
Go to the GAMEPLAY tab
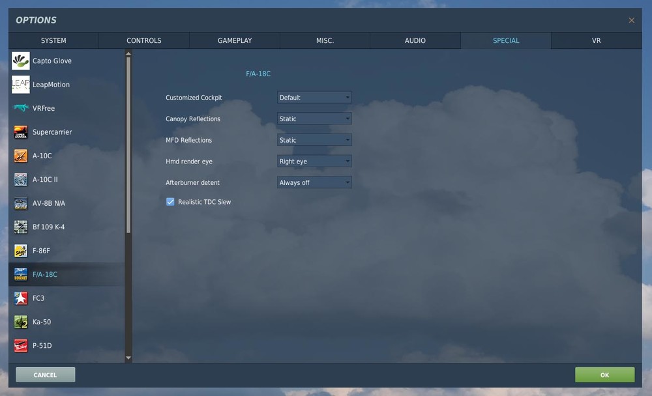[x=235, y=41]
